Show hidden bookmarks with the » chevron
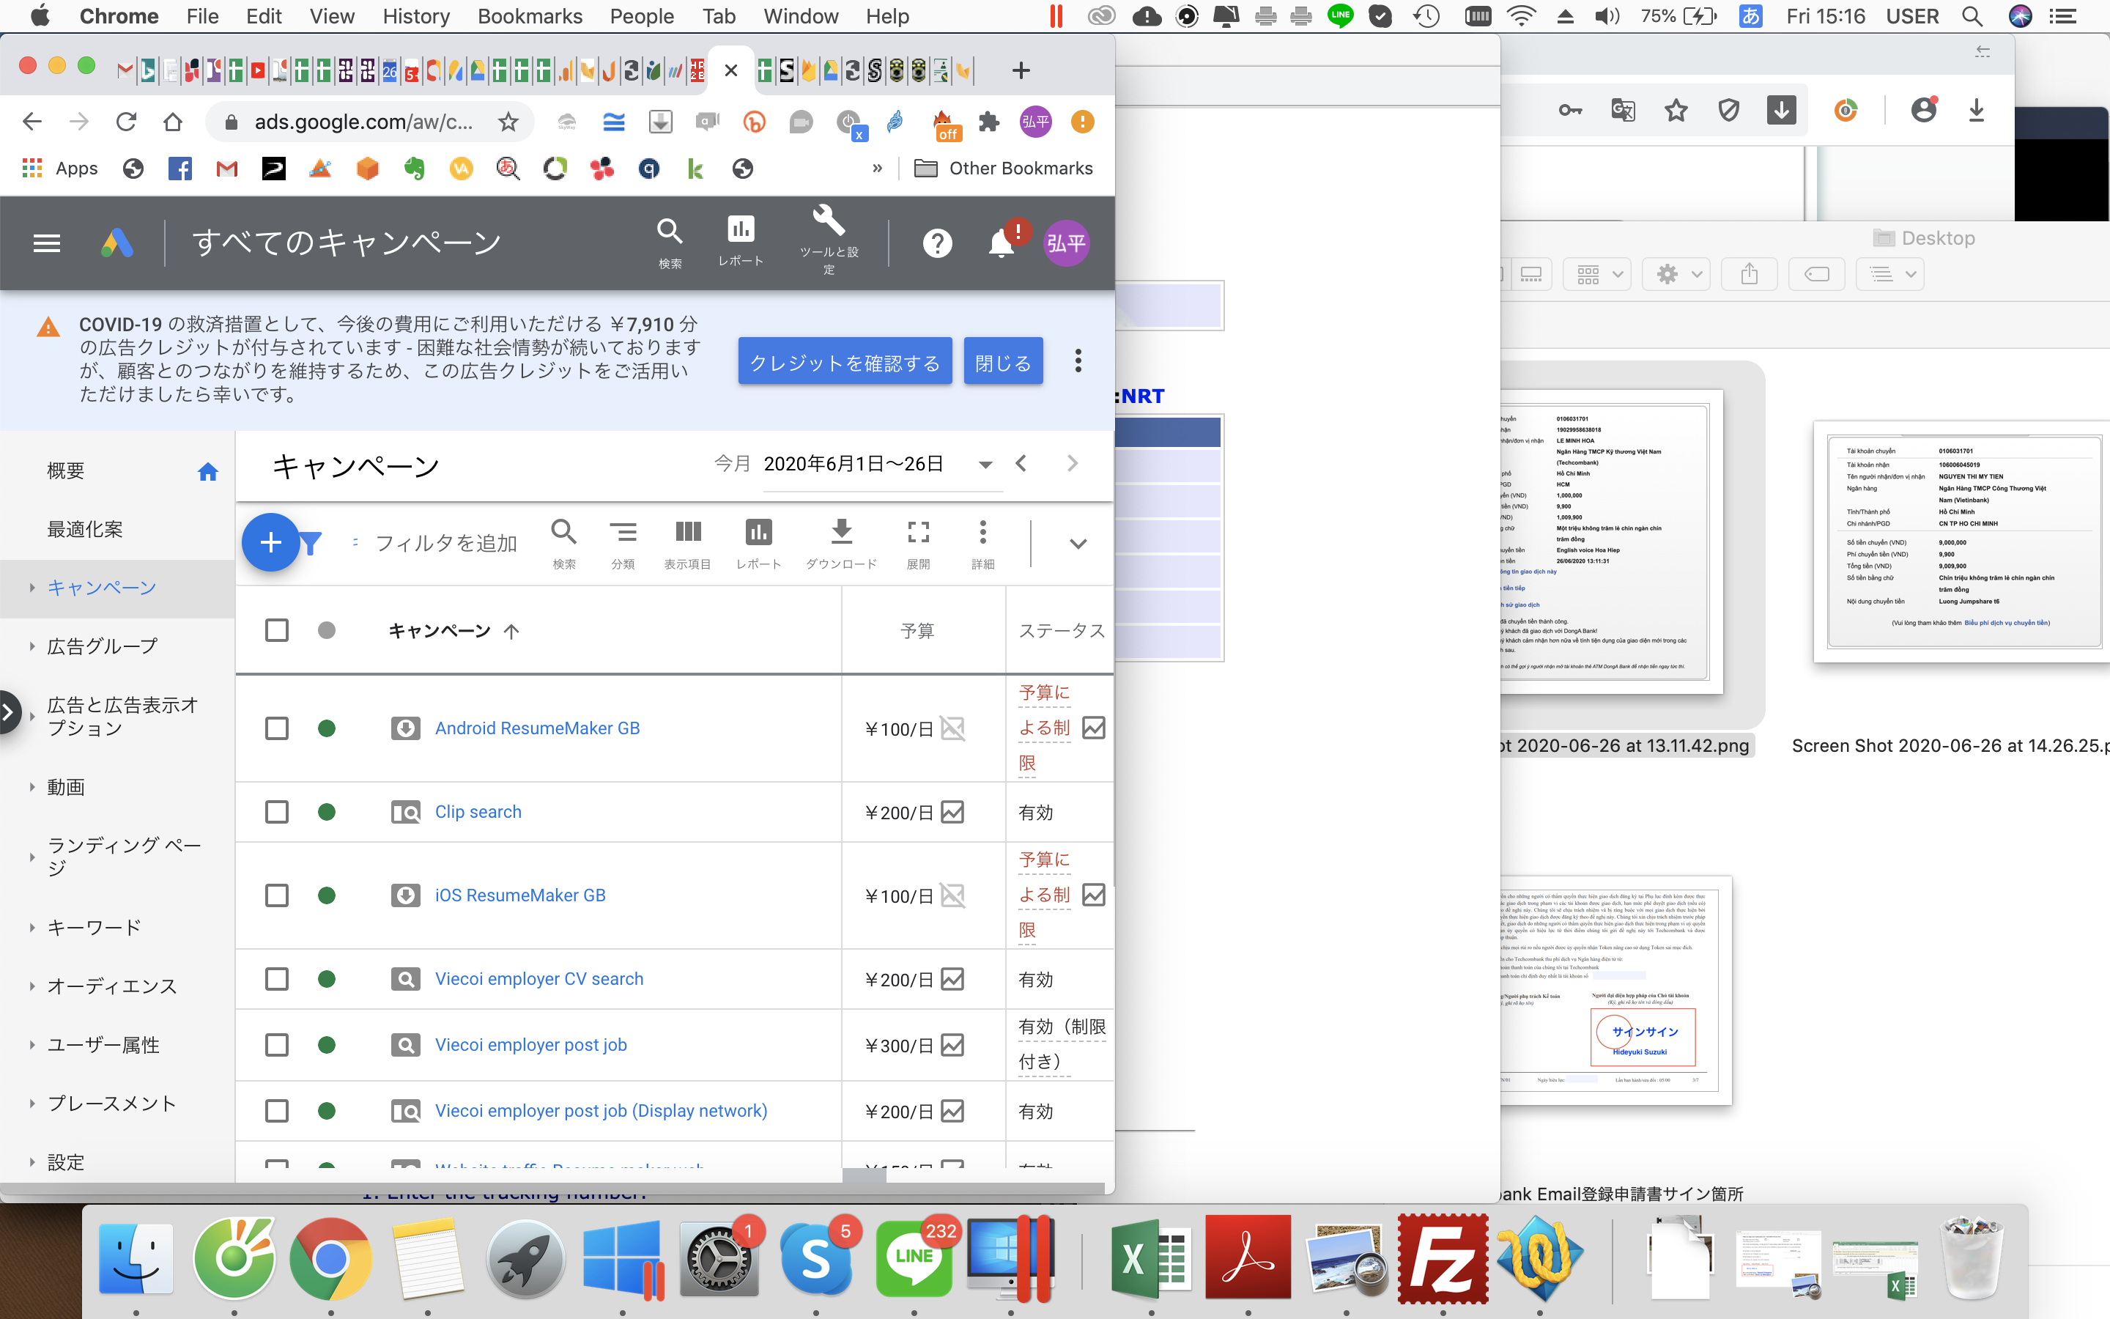Screen dimensions: 2110x1319 (877, 169)
